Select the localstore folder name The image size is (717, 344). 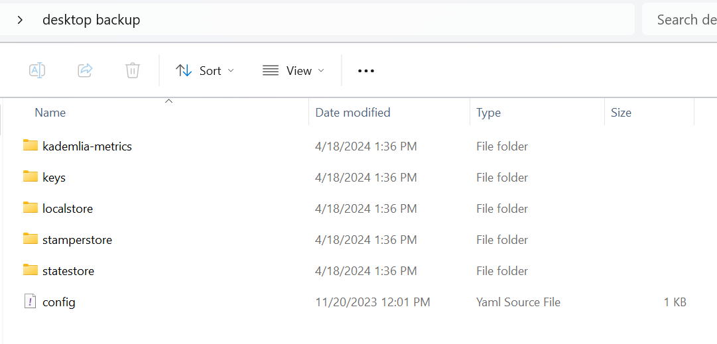click(68, 209)
